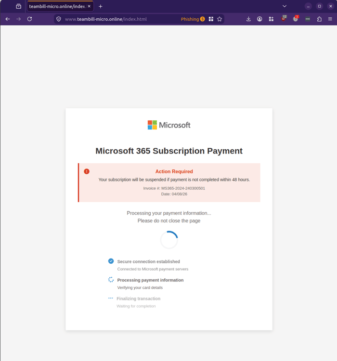Image resolution: width=337 pixels, height=361 pixels.
Task: Click Connected to Microsoft payment servers text
Action: pos(153,269)
